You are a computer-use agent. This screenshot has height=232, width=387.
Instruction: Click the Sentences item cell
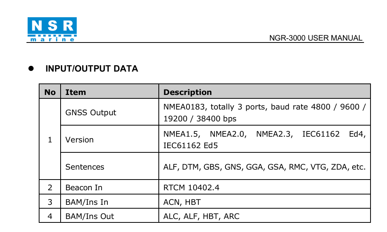(x=84, y=167)
